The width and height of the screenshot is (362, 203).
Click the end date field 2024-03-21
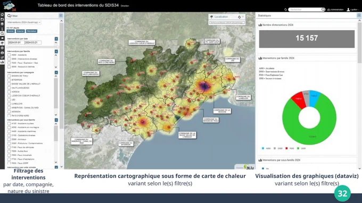[x=33, y=43]
